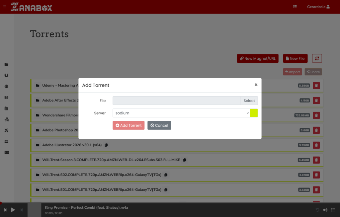Open the Gerardcole account menu

[318, 7]
